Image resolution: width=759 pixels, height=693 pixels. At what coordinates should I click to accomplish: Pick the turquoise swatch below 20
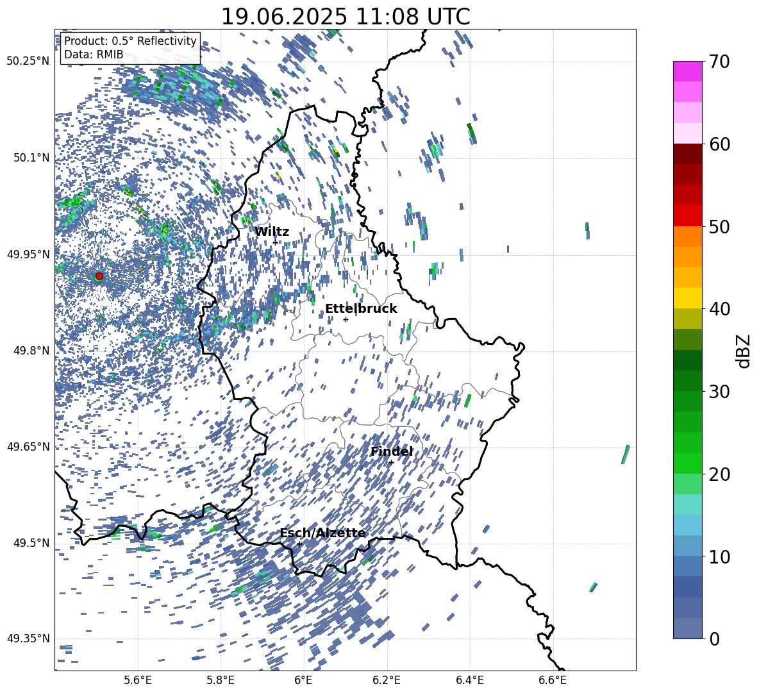pos(687,504)
